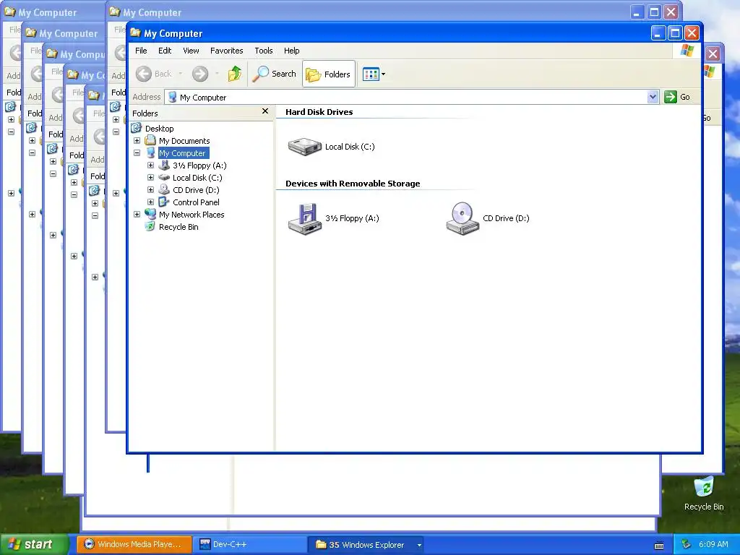Select My Computer in the tree

click(x=182, y=153)
